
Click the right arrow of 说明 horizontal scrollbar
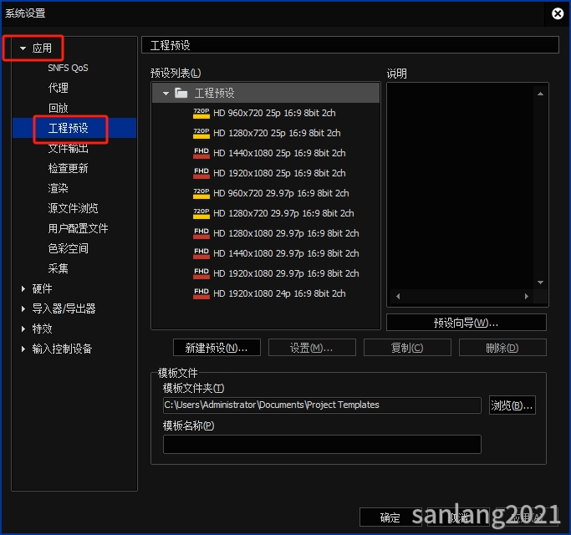point(526,297)
